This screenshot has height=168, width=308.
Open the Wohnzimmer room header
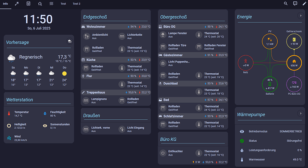[x=116, y=26]
